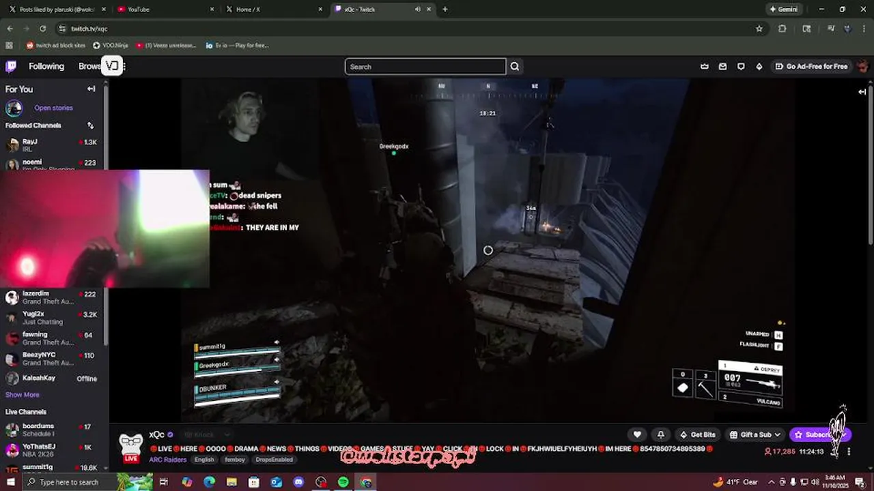Viewport: 874px width, 491px height.
Task: Click the femboy tag
Action: point(235,460)
